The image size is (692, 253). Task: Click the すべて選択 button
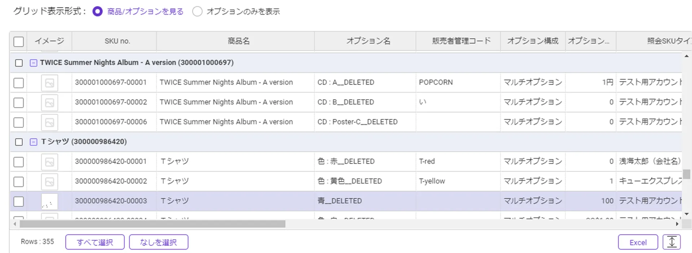95,242
